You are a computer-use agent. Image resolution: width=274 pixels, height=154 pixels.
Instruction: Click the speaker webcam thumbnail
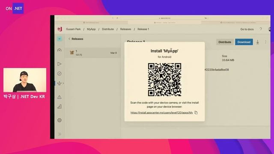click(25, 80)
